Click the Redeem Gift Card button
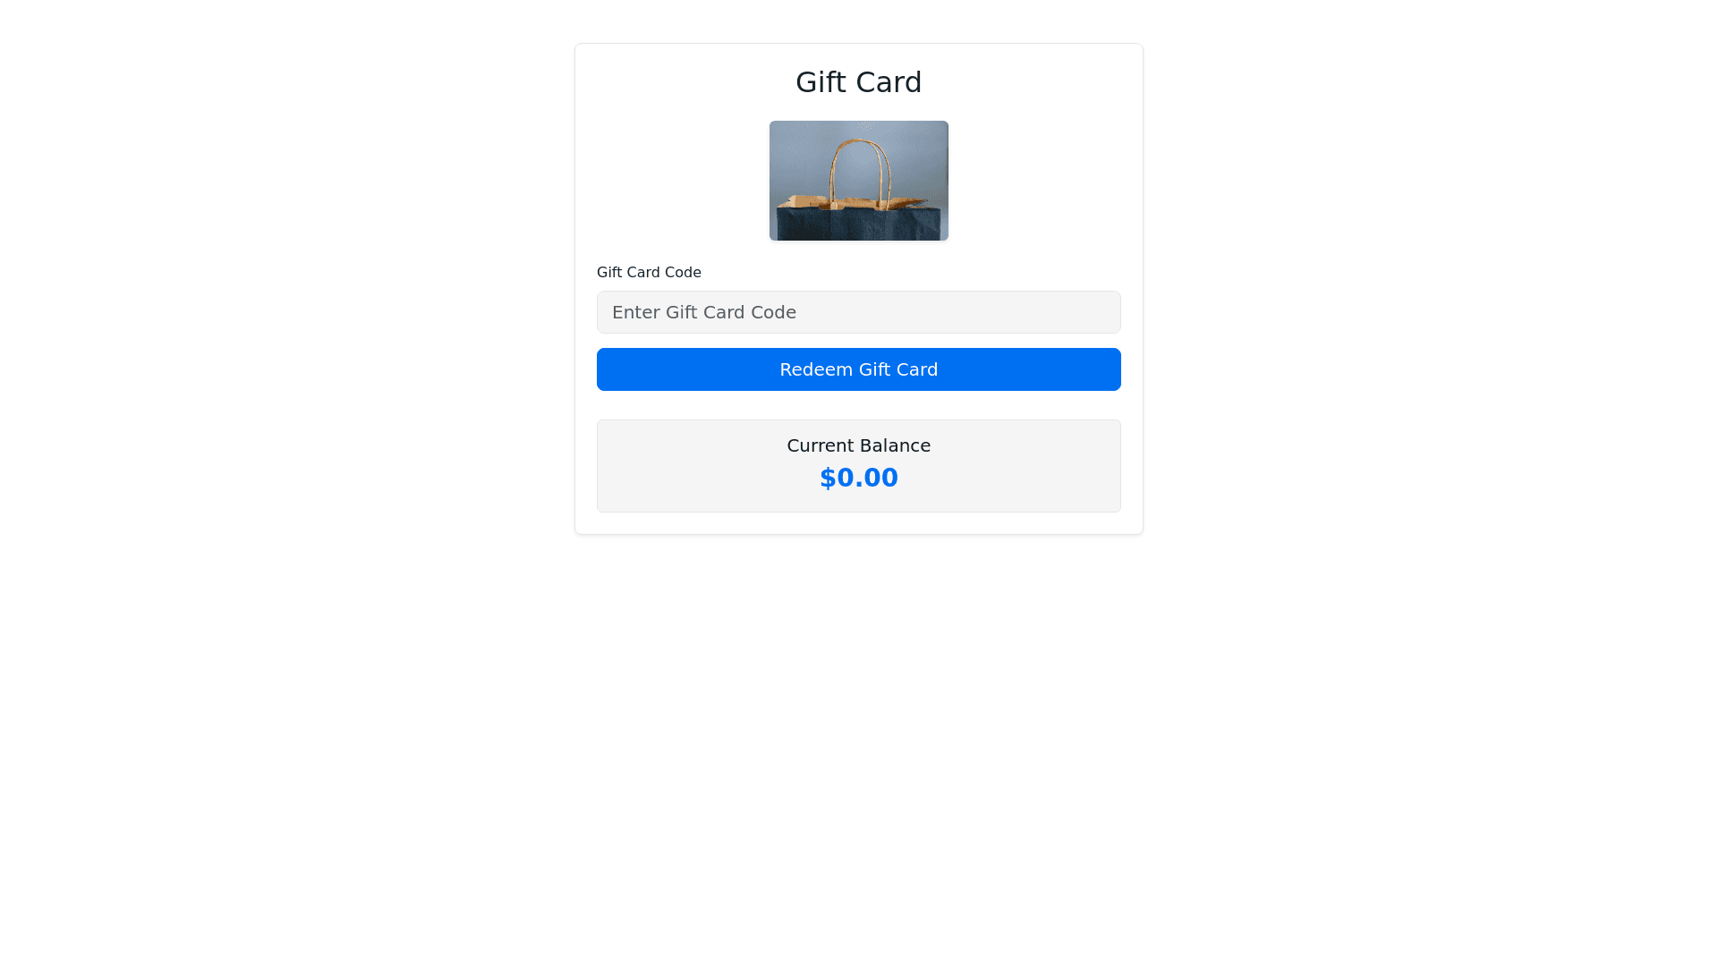1718x966 pixels. [859, 369]
